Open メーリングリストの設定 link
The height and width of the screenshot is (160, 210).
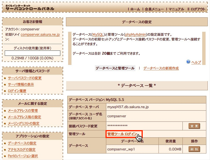23,123
